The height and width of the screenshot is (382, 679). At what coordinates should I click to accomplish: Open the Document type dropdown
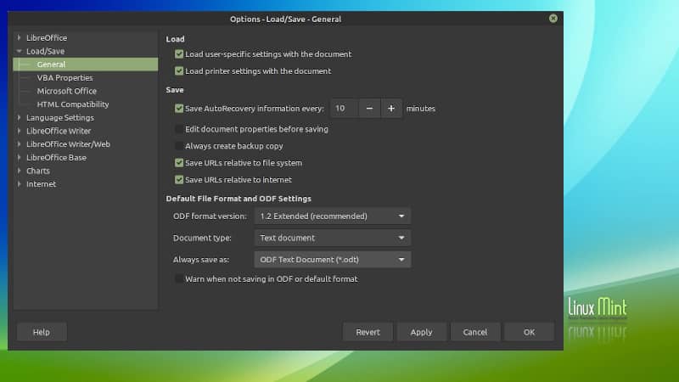coord(332,238)
